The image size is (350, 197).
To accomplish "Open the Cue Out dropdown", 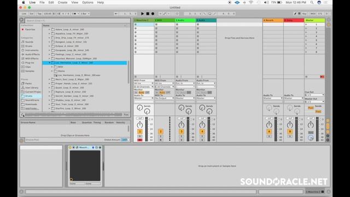I will (314, 95).
